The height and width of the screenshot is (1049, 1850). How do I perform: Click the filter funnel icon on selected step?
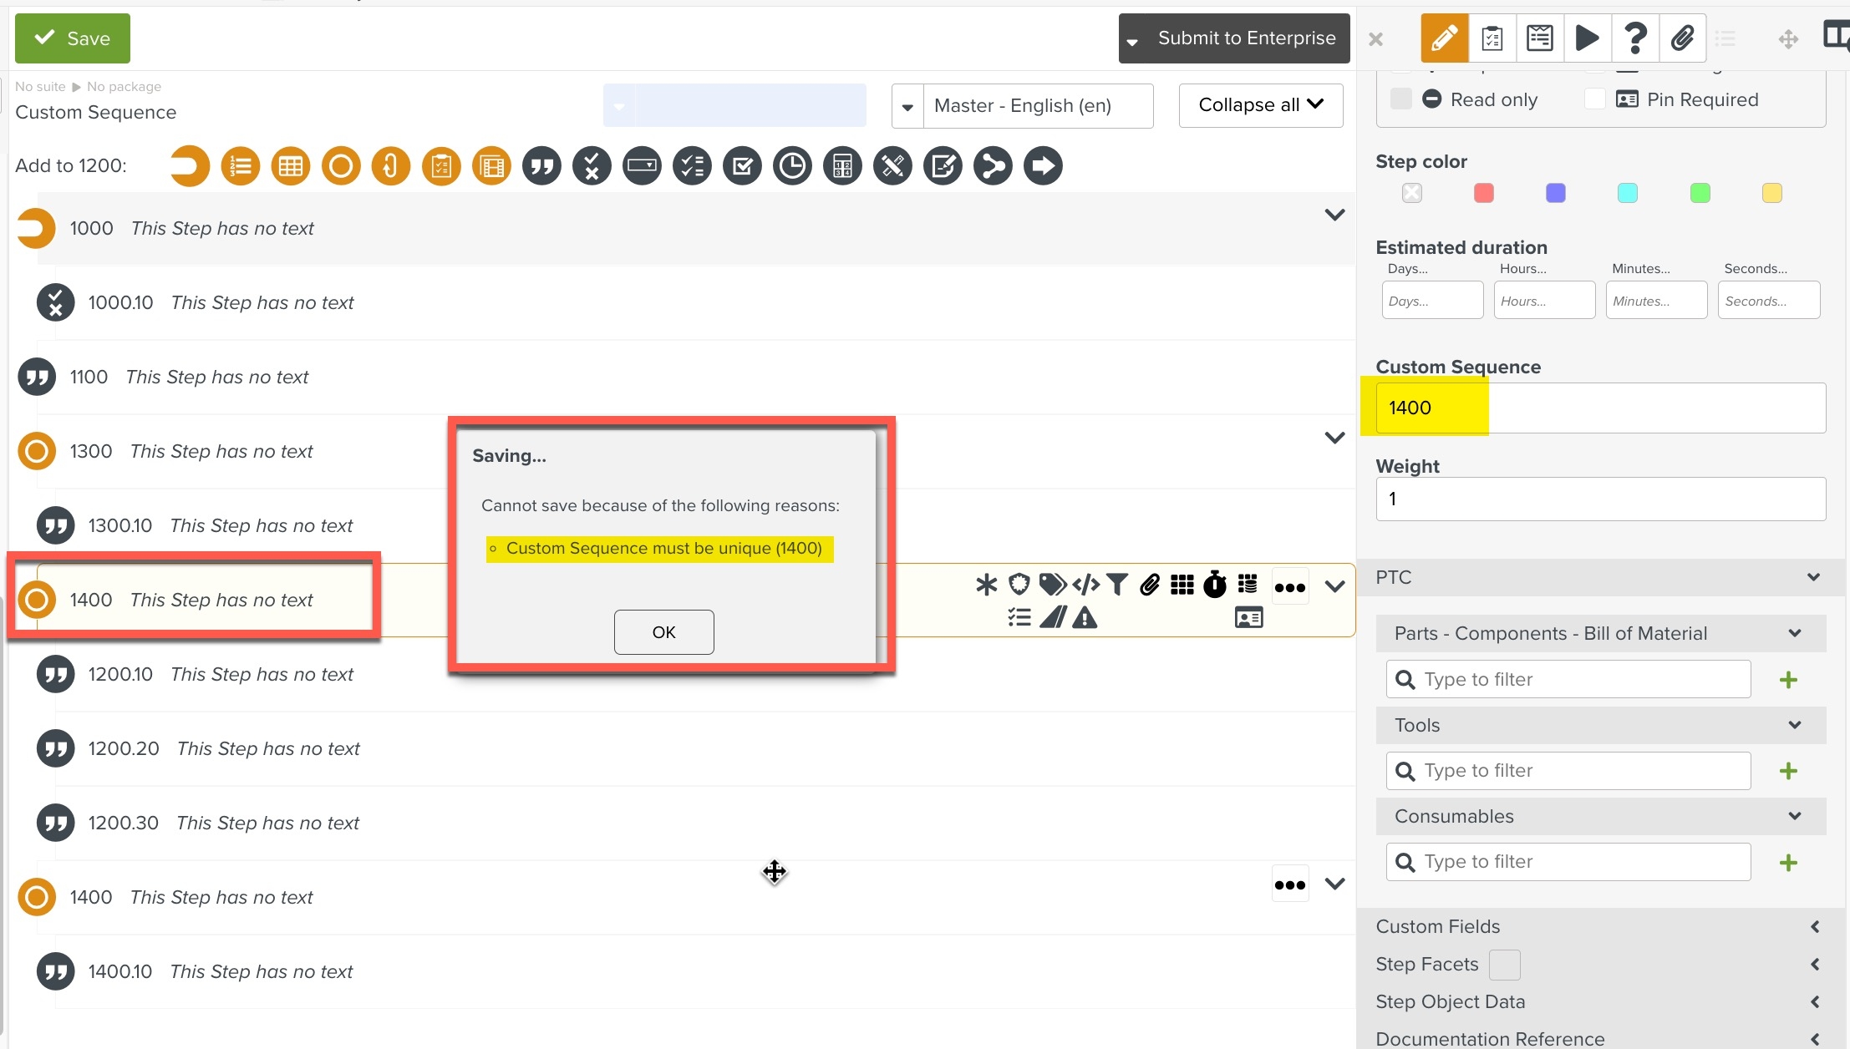1117,585
